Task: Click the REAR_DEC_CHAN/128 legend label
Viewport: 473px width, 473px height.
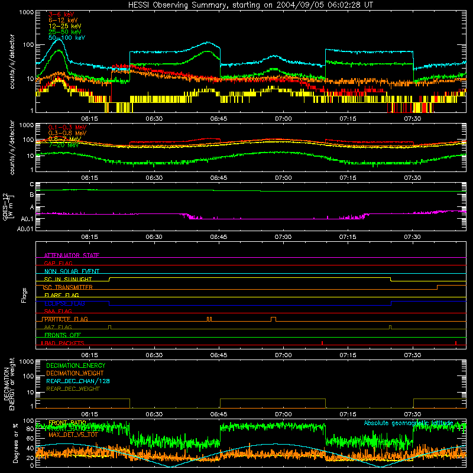Action: (x=78, y=381)
